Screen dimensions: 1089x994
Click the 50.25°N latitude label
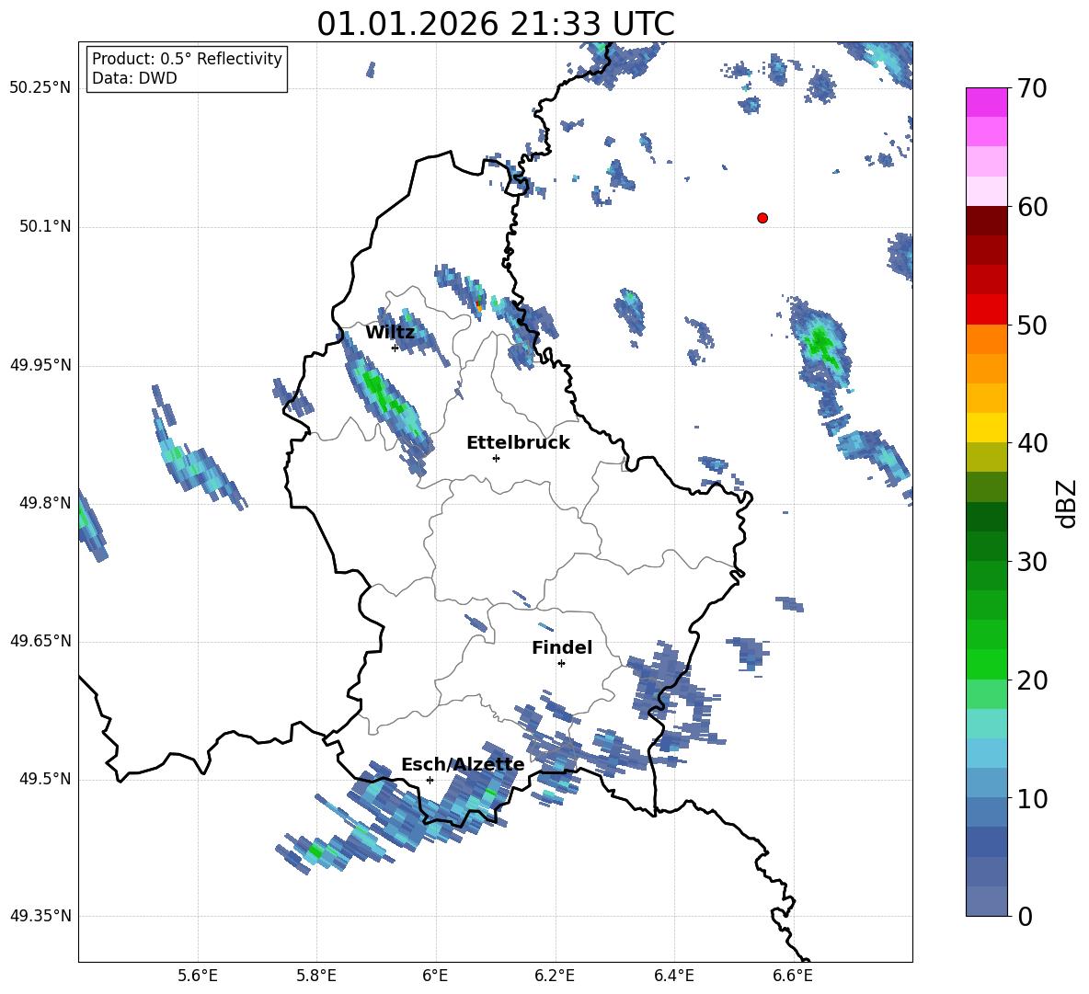pyautogui.click(x=40, y=87)
